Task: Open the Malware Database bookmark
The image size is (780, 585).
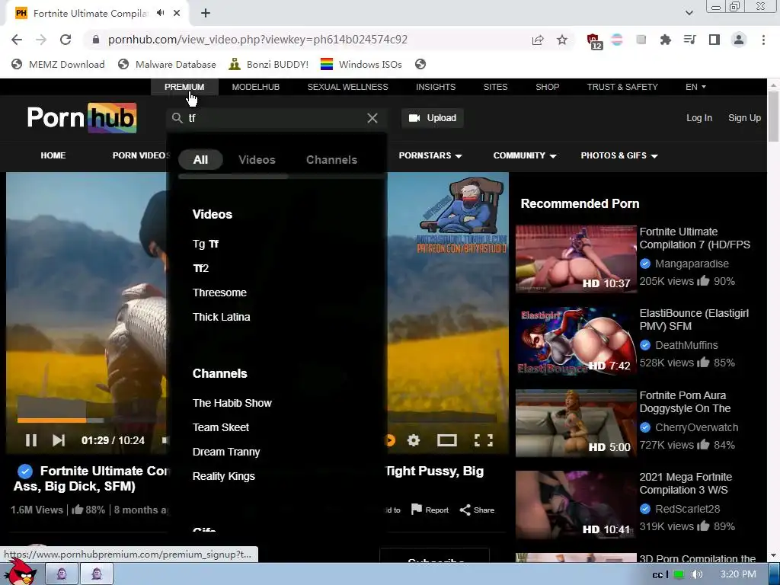Action: click(167, 64)
